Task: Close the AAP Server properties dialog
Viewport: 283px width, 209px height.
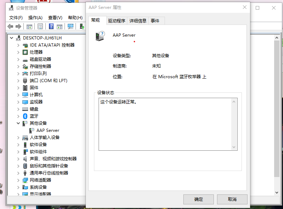Action: point(245,7)
